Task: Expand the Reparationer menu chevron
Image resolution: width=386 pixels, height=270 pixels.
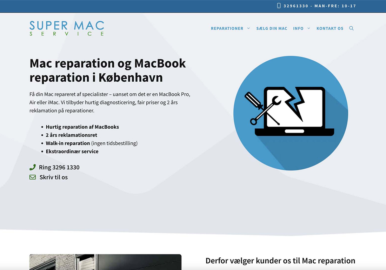Action: click(248, 28)
